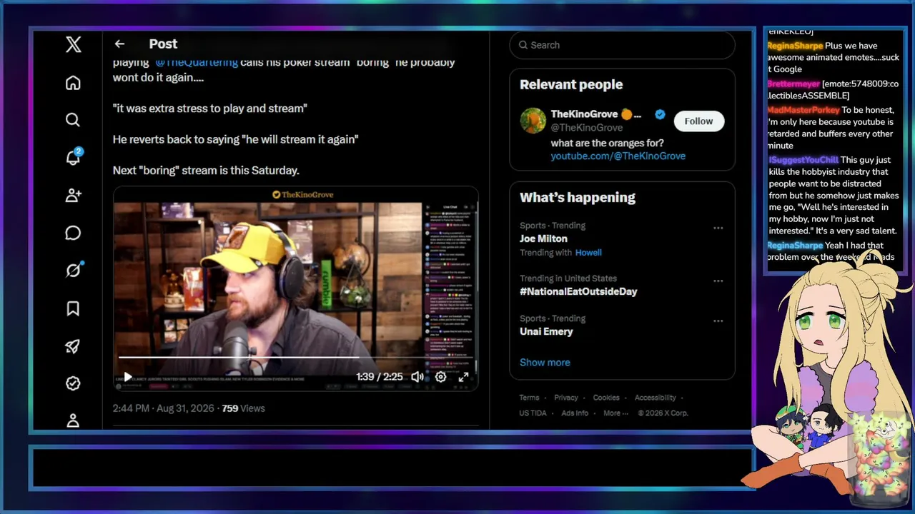
Task: Click the X logo in the sidebar
Action: click(73, 45)
